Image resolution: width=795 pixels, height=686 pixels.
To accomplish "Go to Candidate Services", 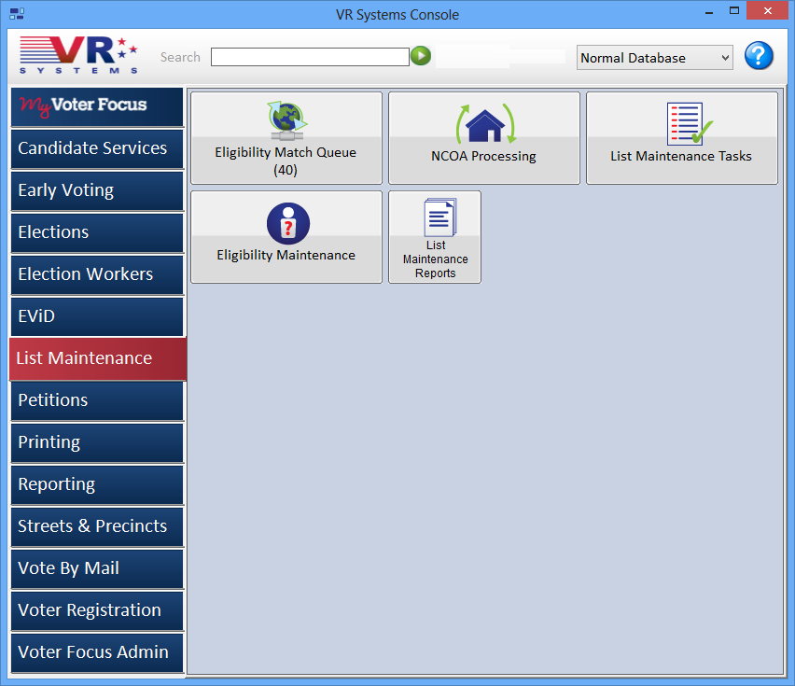I will 97,148.
